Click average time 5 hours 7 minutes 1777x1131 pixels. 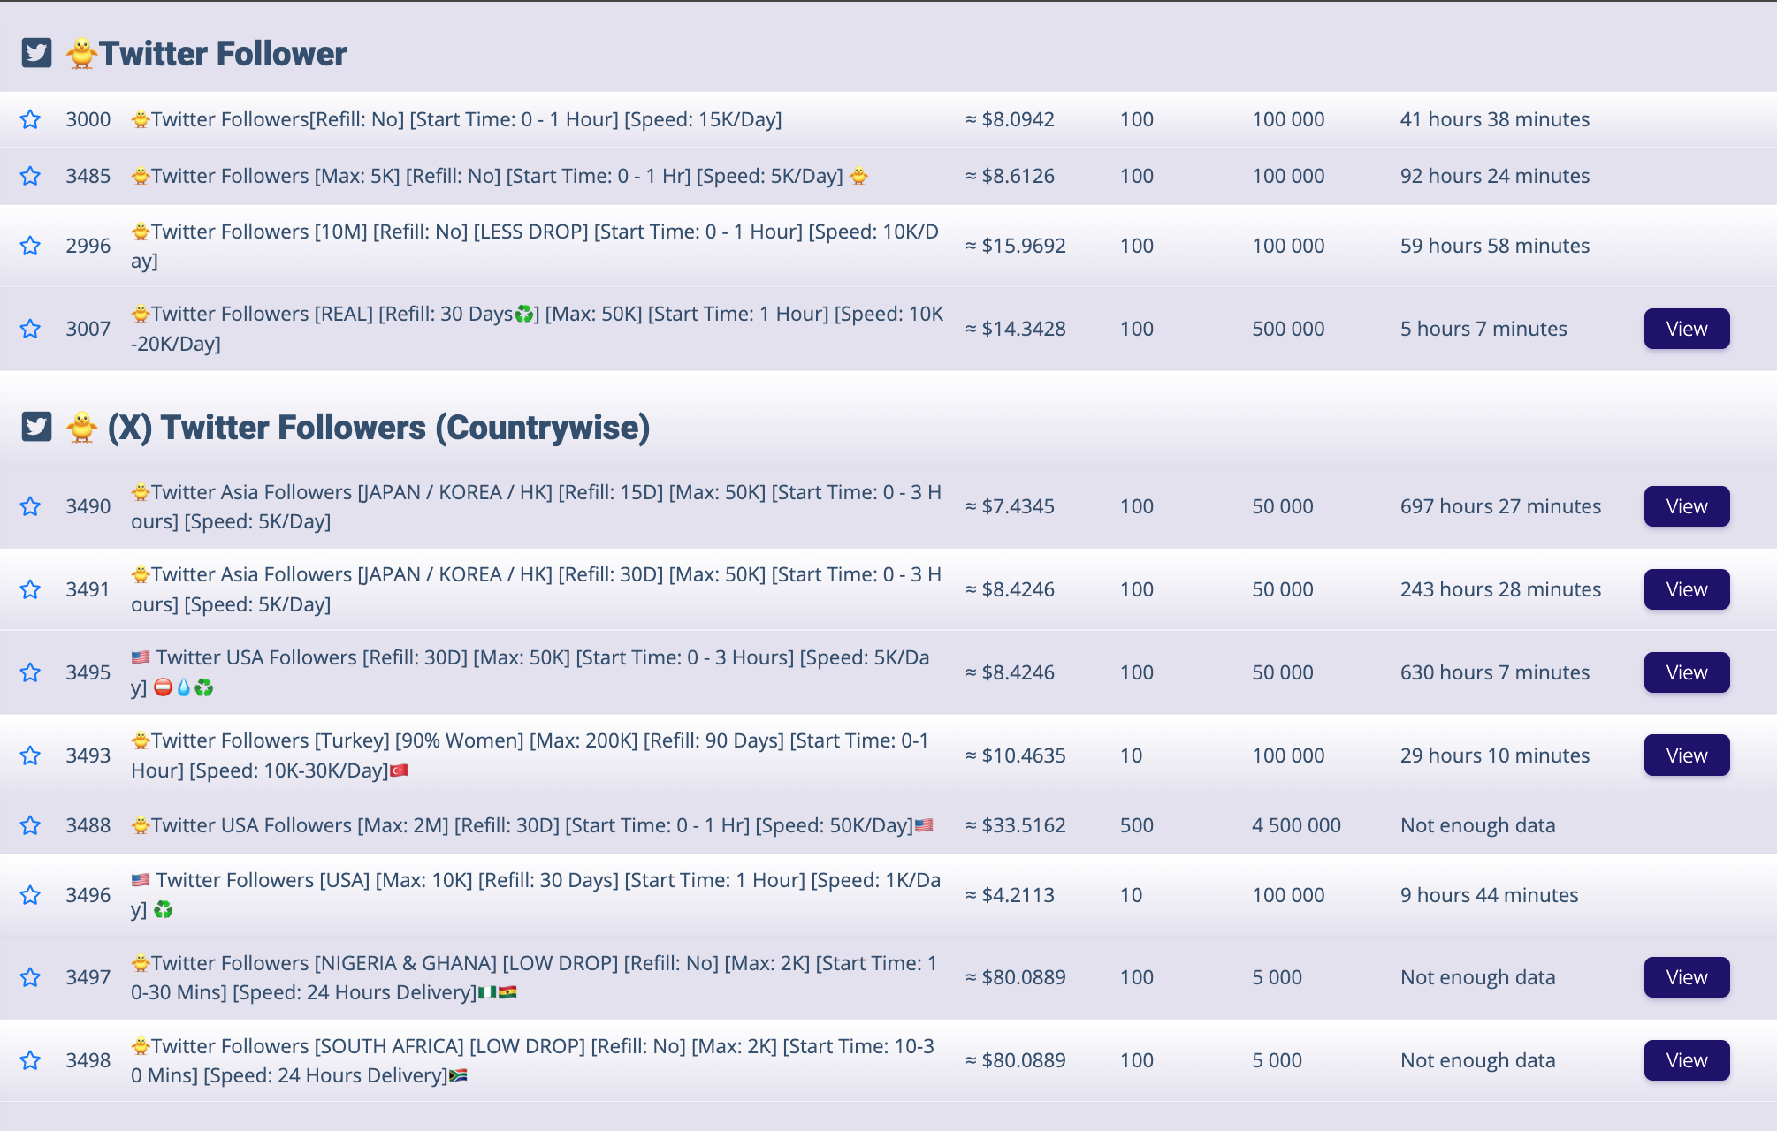(x=1483, y=329)
